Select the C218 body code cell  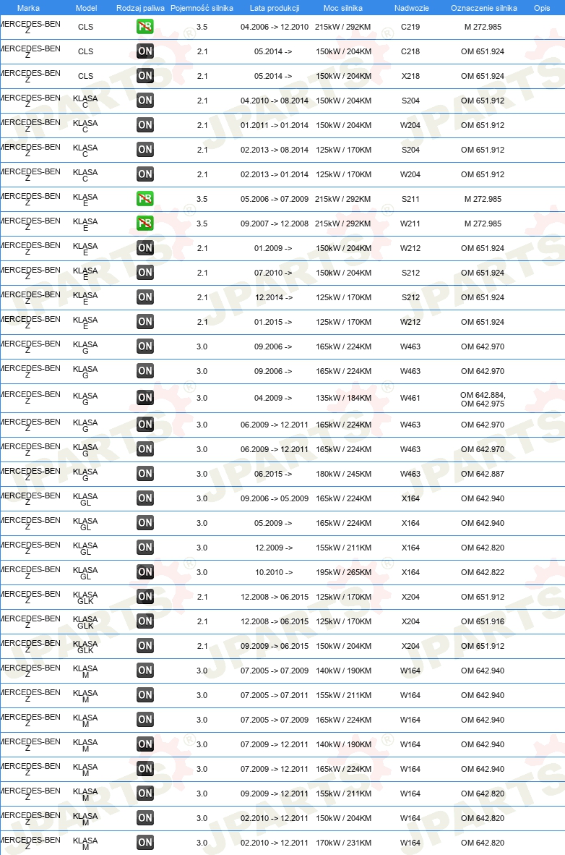point(410,51)
